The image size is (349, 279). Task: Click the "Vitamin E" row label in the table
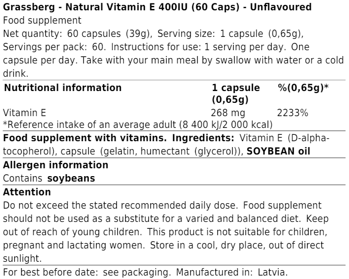click(24, 113)
